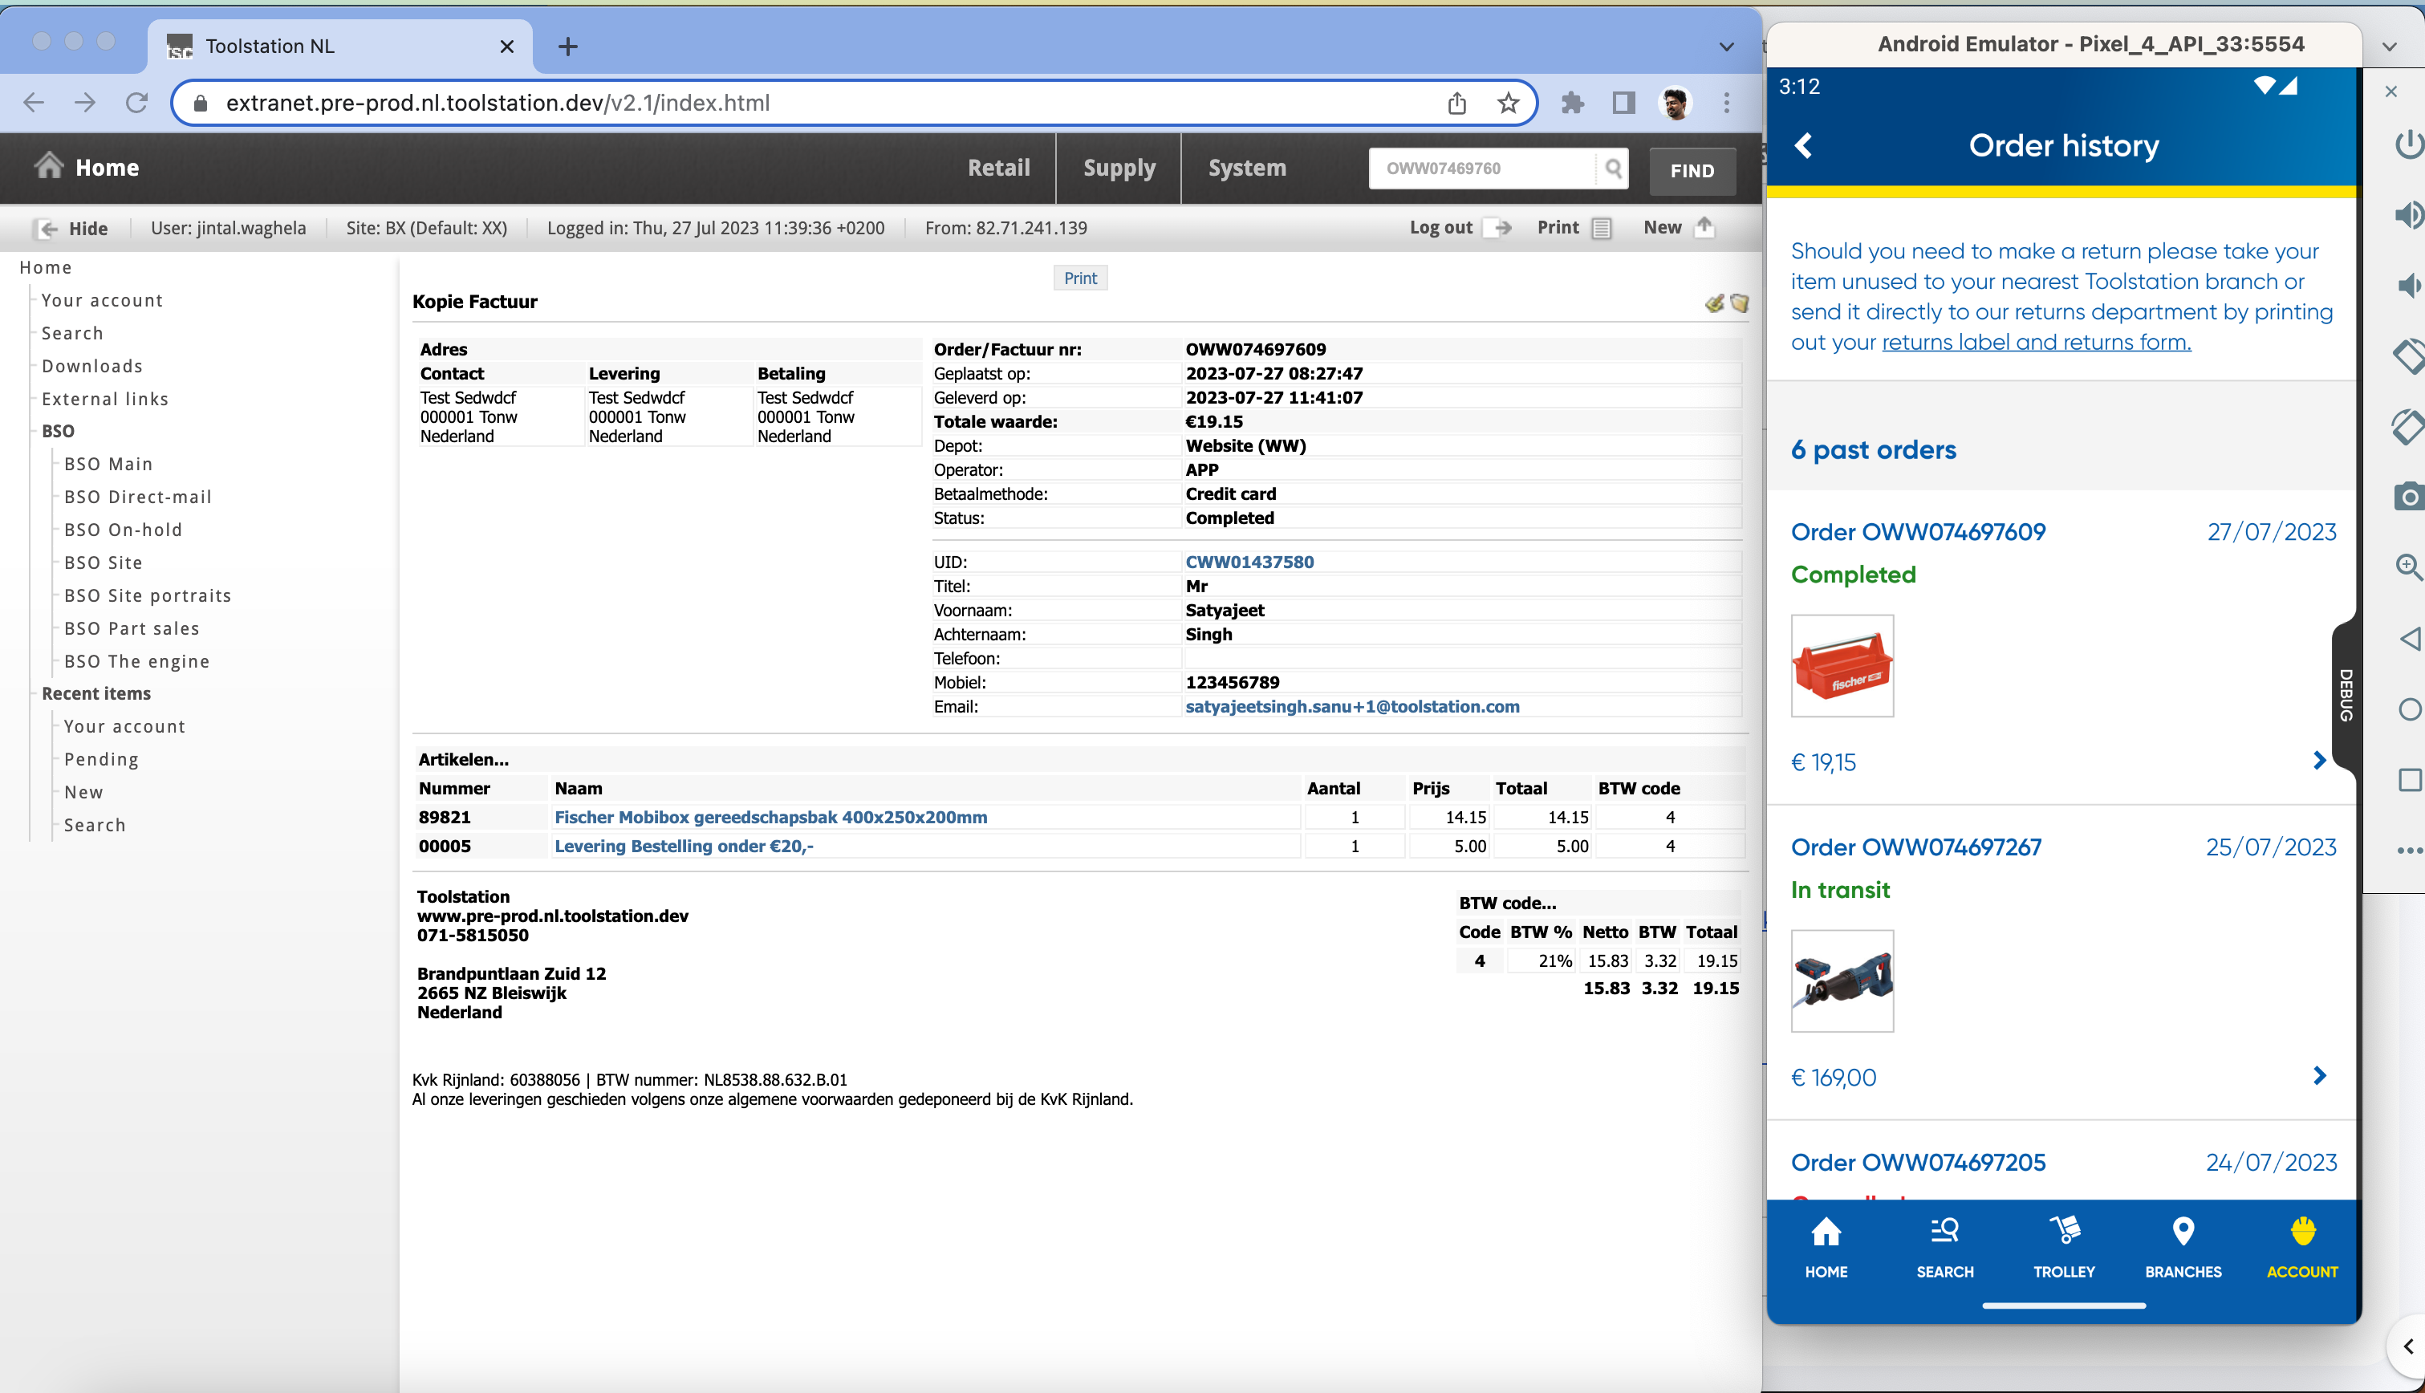Take a screenshot with the emulator camera icon
This screenshot has height=1393, width=2425.
pyautogui.click(x=2410, y=497)
